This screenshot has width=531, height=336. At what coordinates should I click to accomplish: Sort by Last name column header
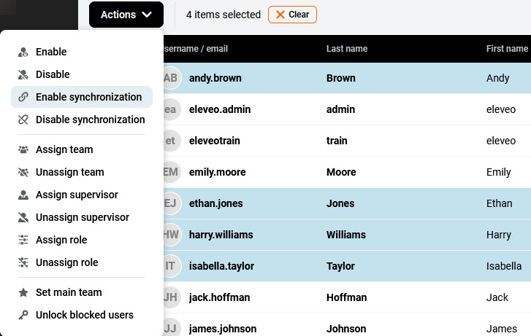(x=347, y=49)
